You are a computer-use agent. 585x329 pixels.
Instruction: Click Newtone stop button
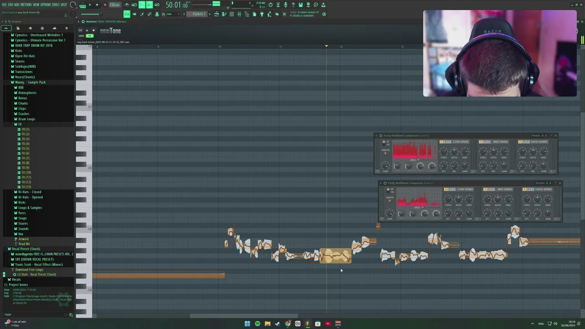93,31
